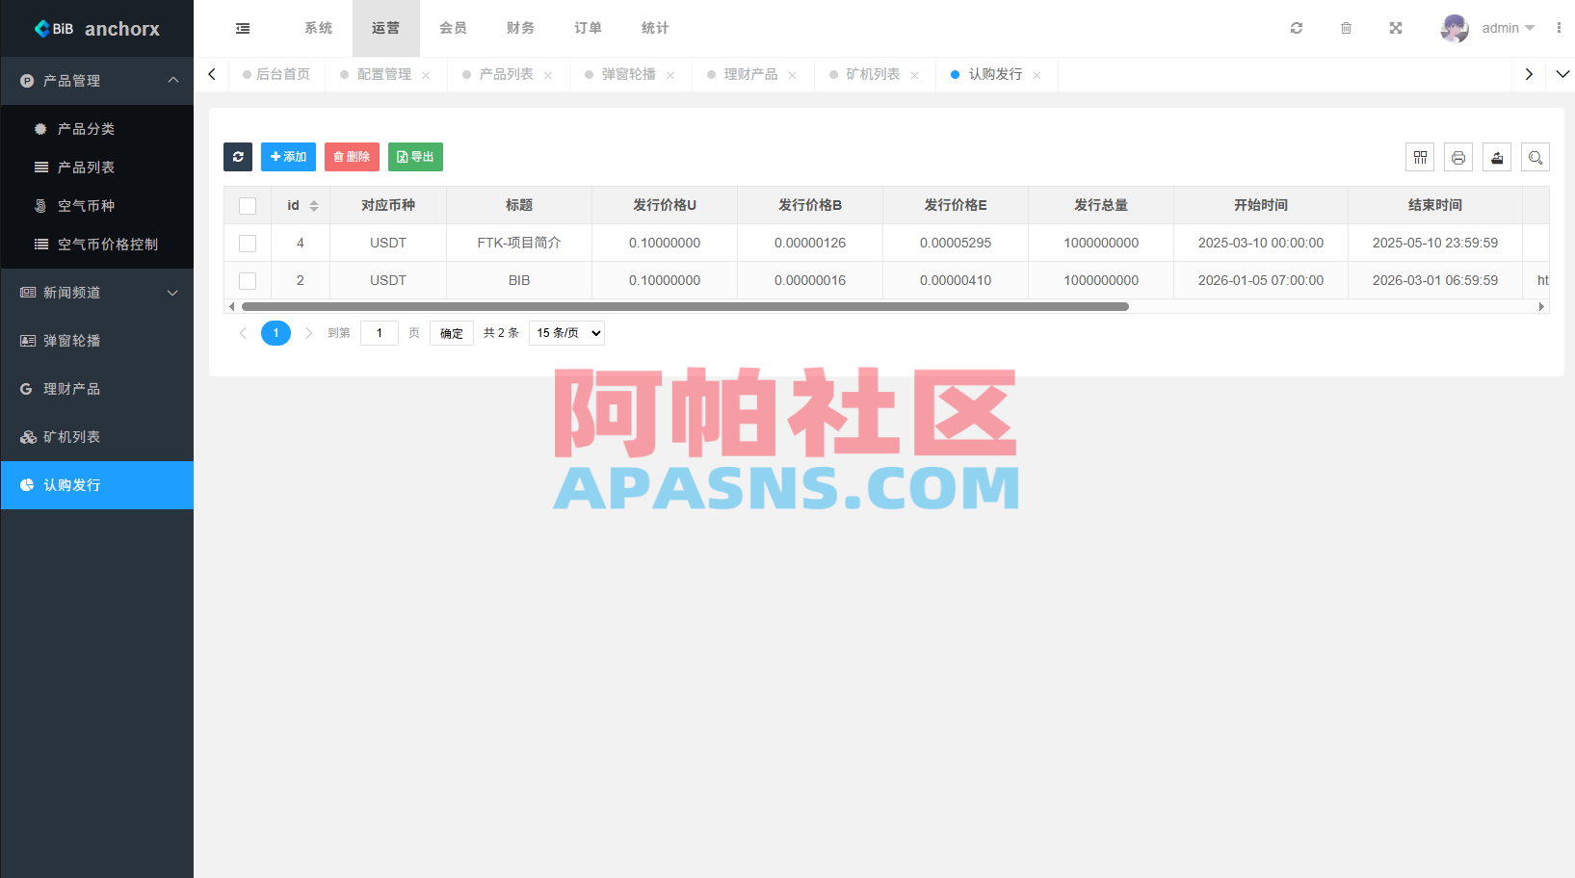Click the trash icon in the top bar

point(1346,28)
